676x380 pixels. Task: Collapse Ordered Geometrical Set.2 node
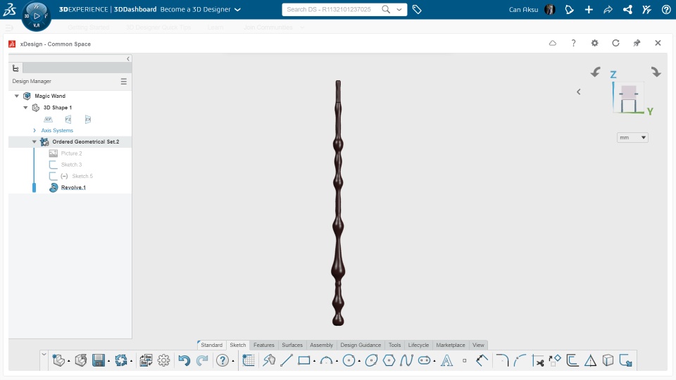point(35,141)
